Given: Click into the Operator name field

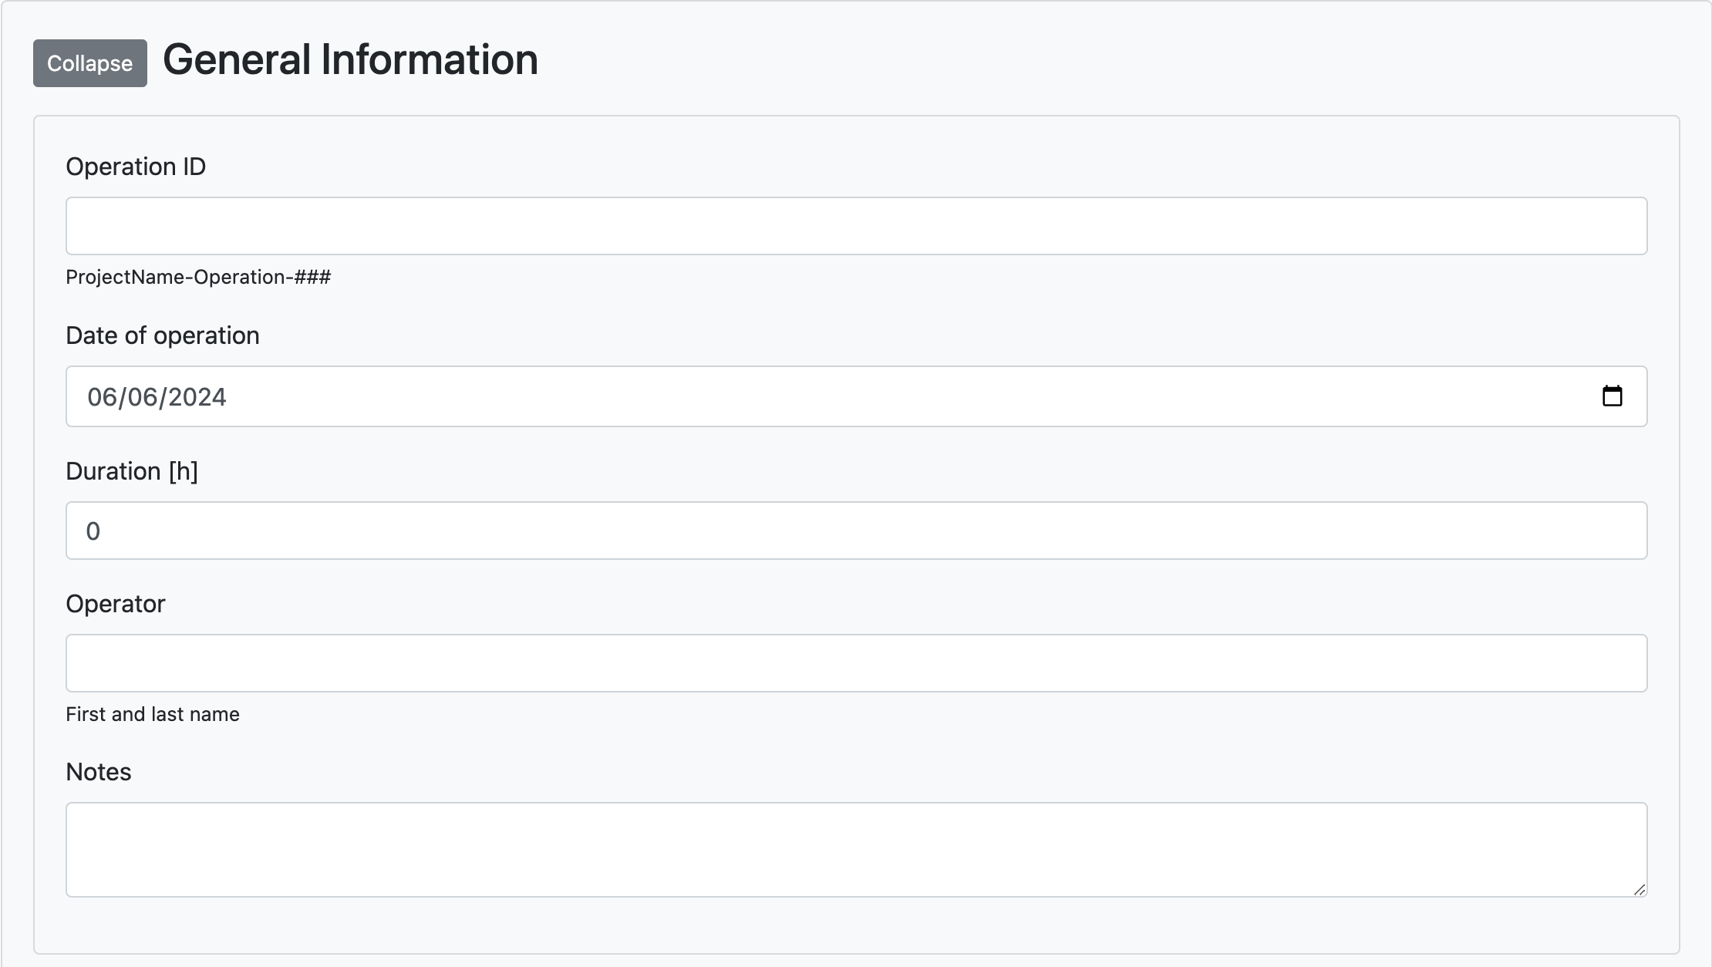Looking at the screenshot, I should (x=856, y=663).
